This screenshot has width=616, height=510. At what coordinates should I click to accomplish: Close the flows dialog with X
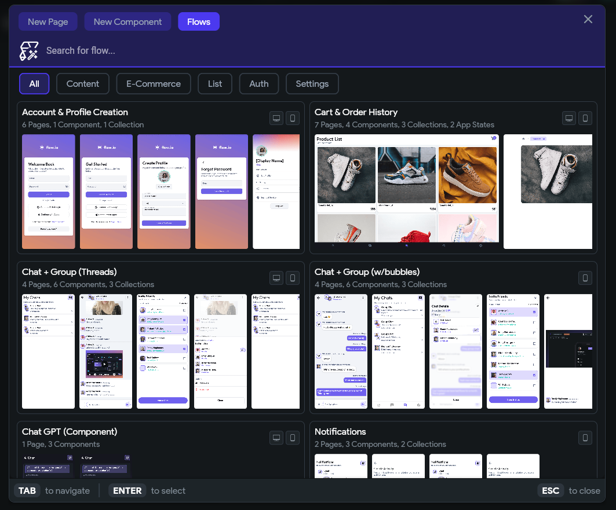point(588,19)
